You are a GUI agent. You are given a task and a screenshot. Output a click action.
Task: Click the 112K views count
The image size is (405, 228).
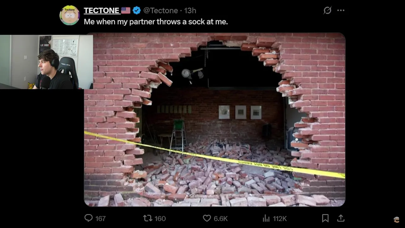[280, 218]
